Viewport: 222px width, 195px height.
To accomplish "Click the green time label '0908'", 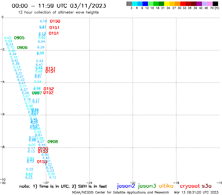I will (x=52, y=142).
